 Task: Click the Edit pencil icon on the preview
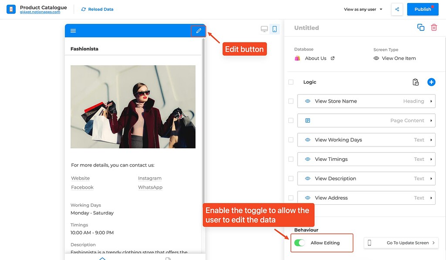(199, 30)
